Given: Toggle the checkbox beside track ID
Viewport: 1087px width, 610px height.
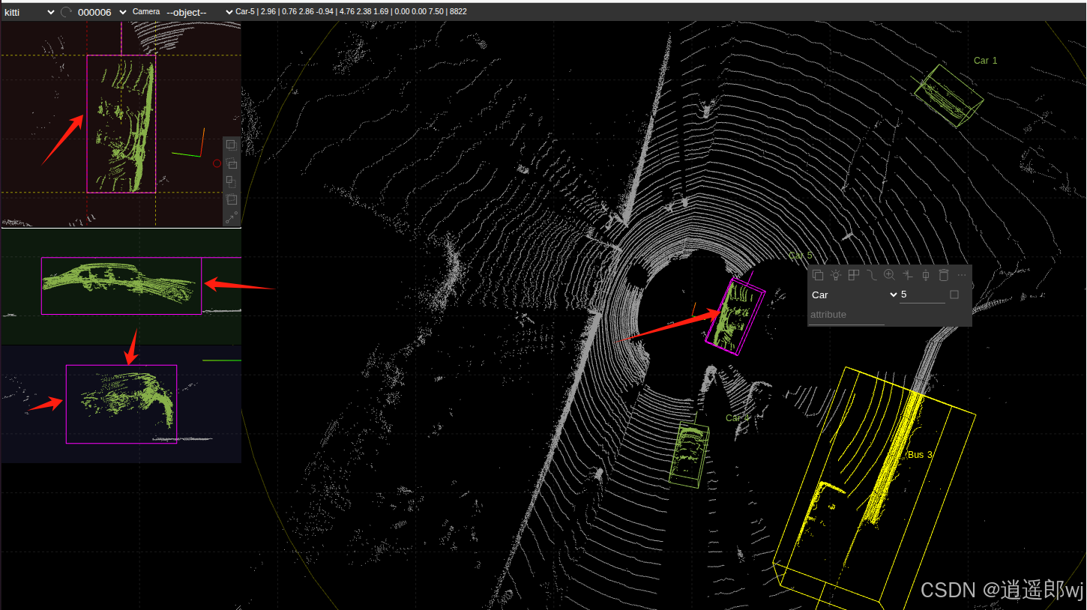Looking at the screenshot, I should tap(954, 295).
